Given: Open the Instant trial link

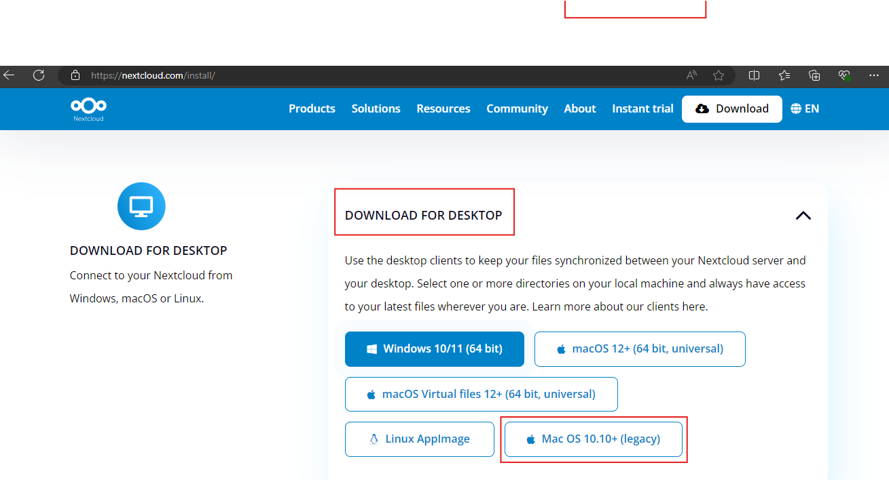Looking at the screenshot, I should pos(642,108).
